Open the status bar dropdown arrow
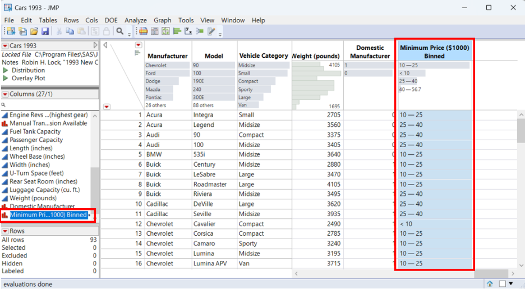The width and height of the screenshot is (525, 289). [x=511, y=284]
